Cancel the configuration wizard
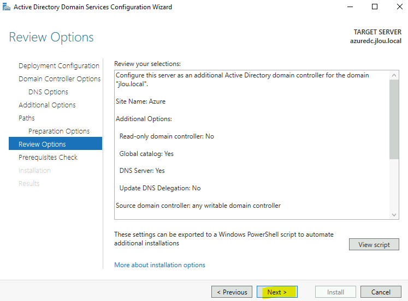 click(x=381, y=292)
